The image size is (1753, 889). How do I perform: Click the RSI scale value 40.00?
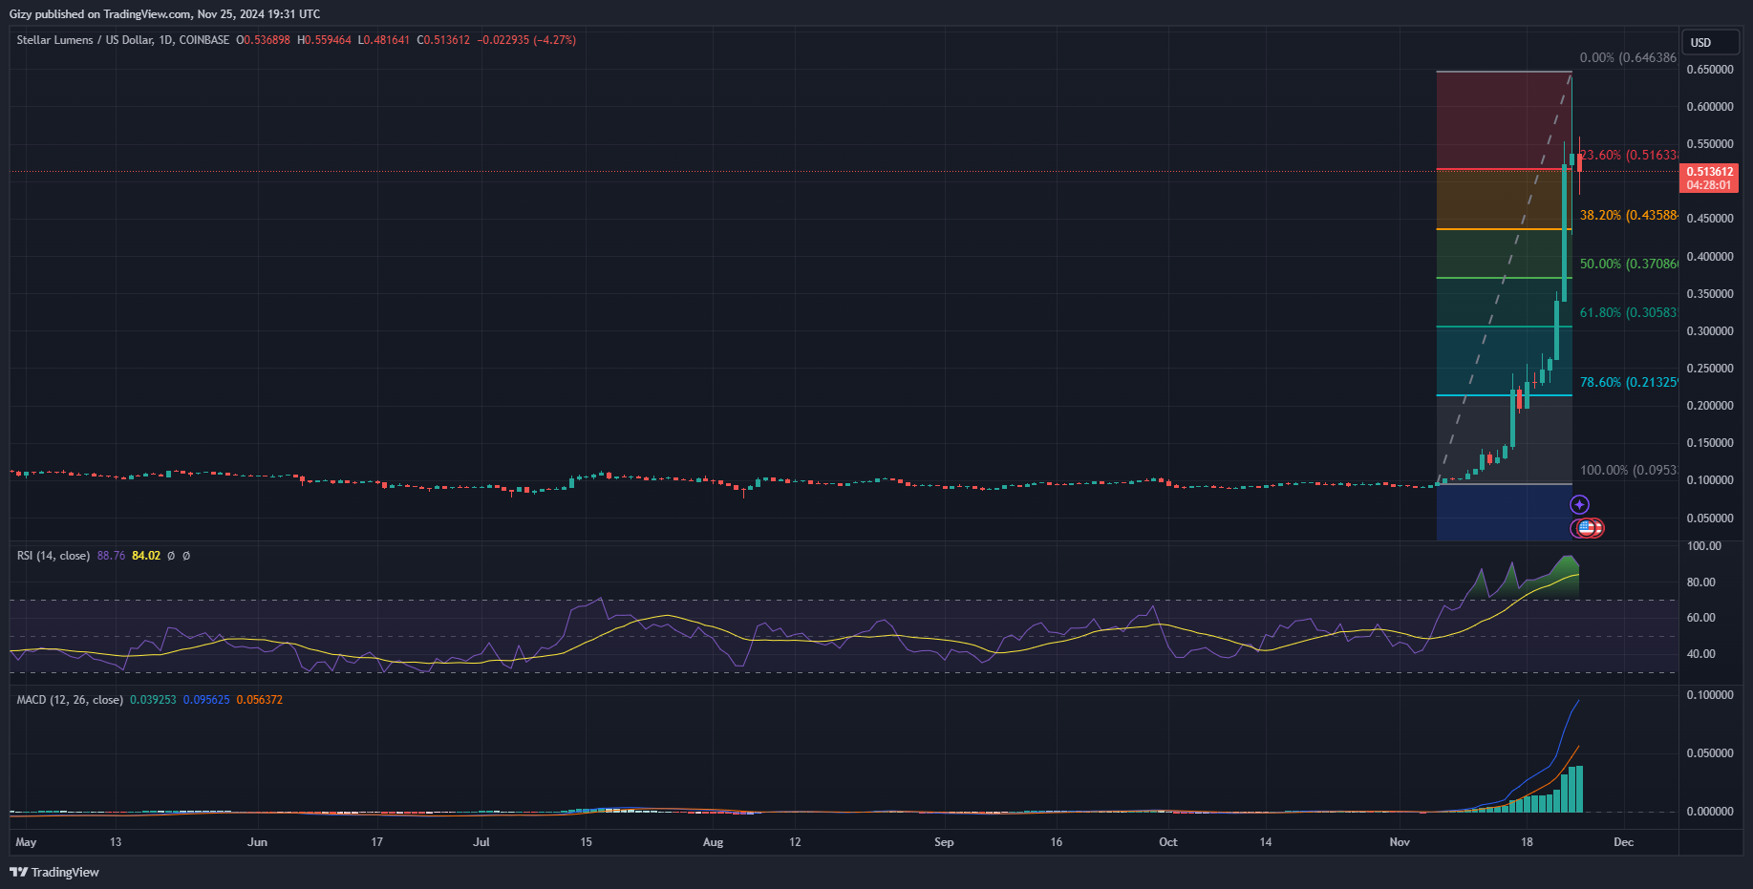1700,654
